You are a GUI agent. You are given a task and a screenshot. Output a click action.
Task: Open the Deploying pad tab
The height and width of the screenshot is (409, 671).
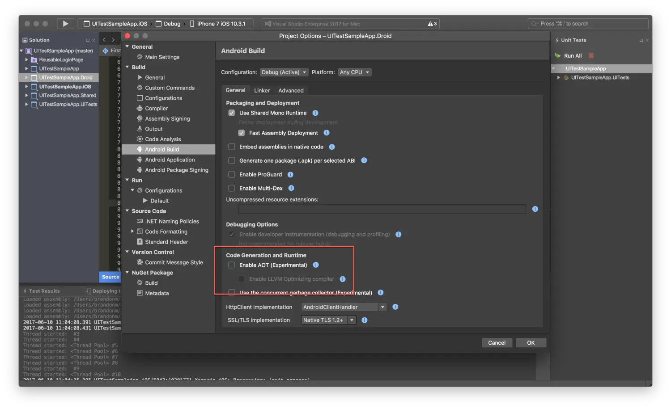pyautogui.click(x=103, y=291)
